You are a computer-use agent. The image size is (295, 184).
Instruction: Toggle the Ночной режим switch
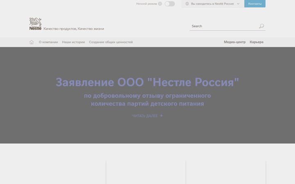[x=170, y=4]
